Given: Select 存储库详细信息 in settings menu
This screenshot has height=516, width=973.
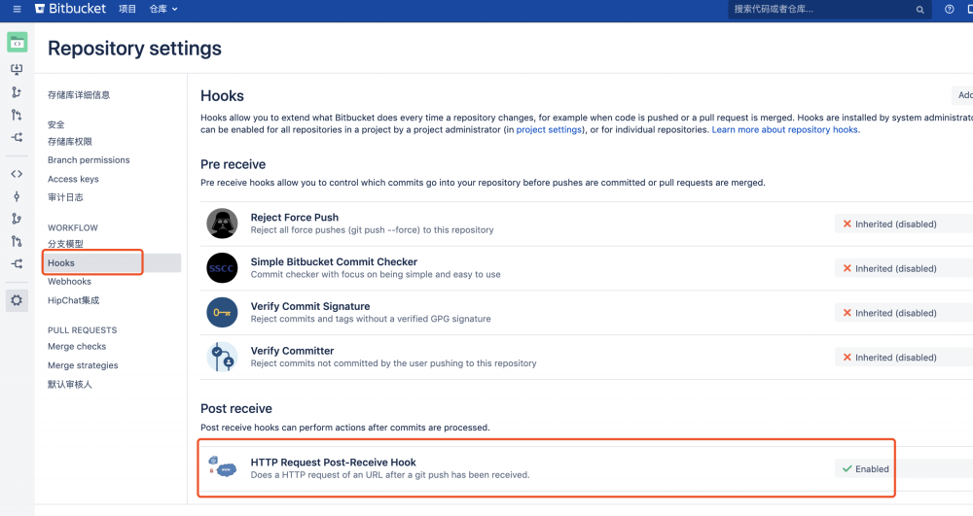Looking at the screenshot, I should (79, 95).
